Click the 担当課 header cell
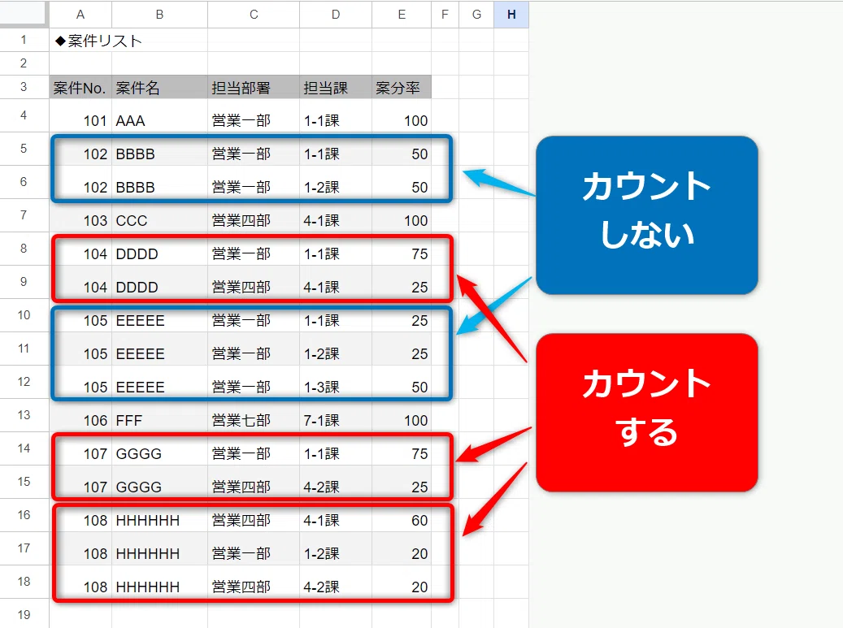This screenshot has height=628, width=843. tap(336, 88)
